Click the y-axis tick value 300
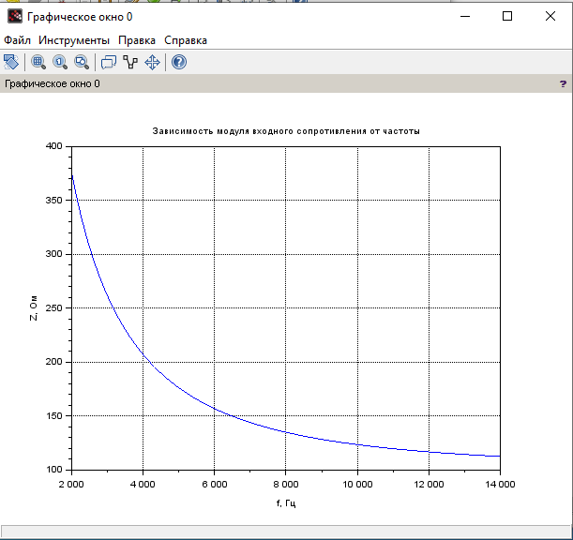Image resolution: width=573 pixels, height=540 pixels. coord(54,253)
